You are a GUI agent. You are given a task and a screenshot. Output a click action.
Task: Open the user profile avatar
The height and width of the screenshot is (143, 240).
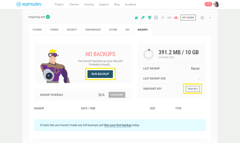216,4
